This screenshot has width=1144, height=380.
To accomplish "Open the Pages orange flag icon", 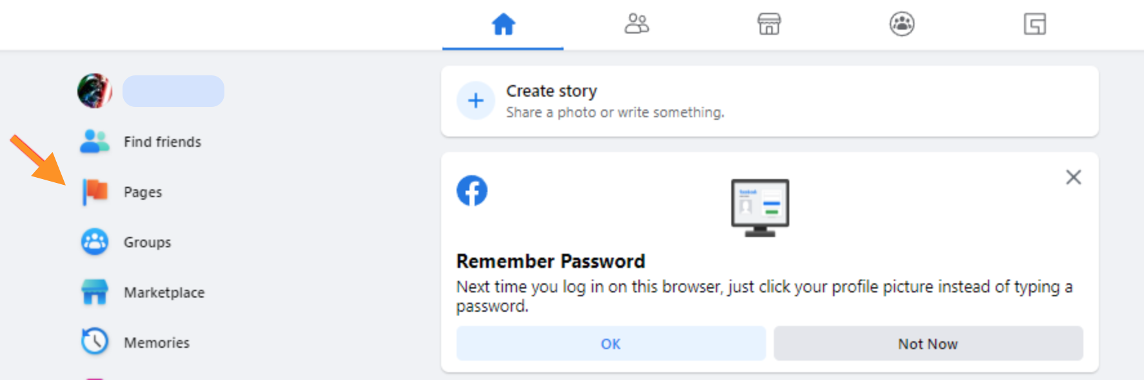I will click(x=95, y=192).
